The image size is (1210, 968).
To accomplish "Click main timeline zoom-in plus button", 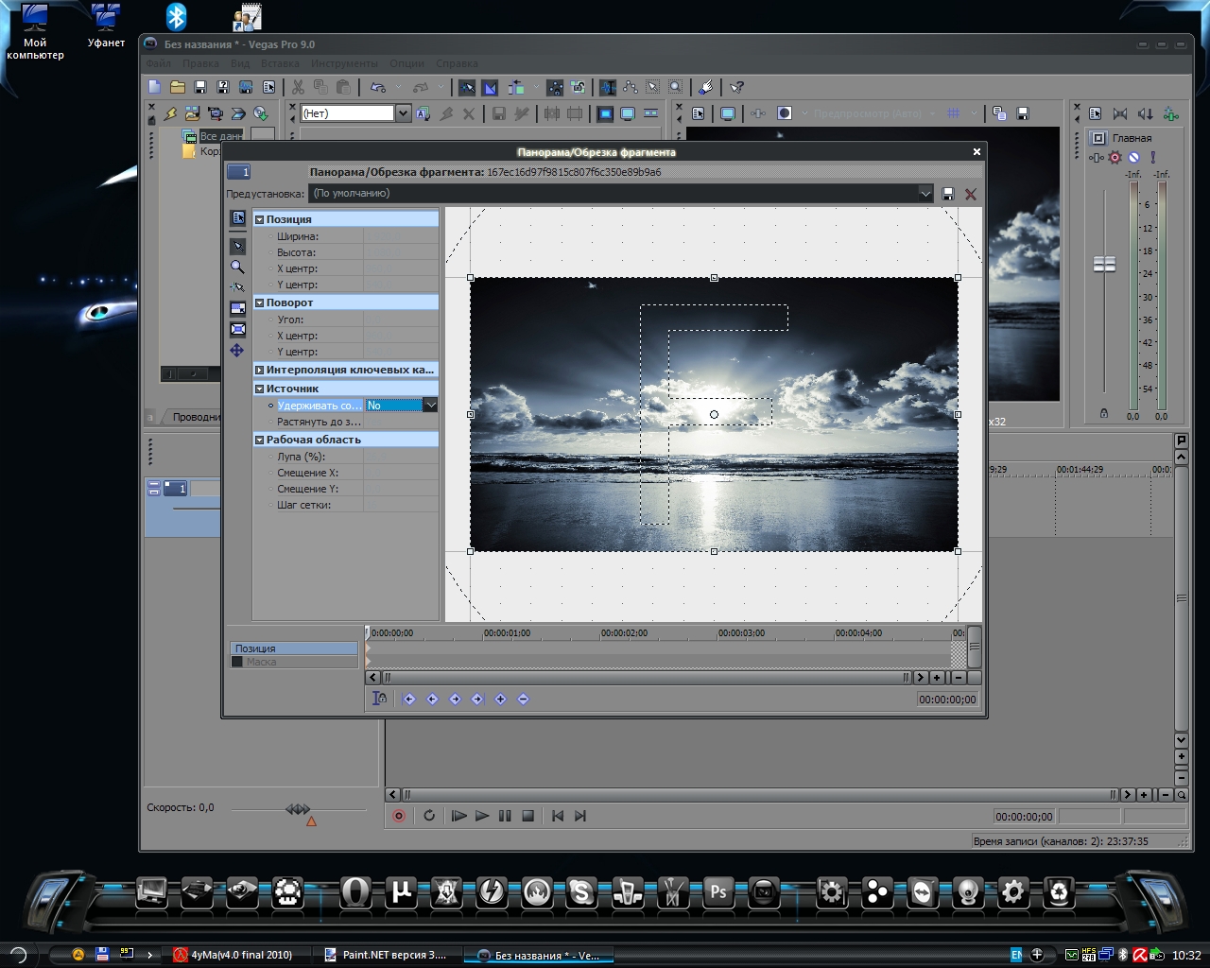I will [1144, 795].
